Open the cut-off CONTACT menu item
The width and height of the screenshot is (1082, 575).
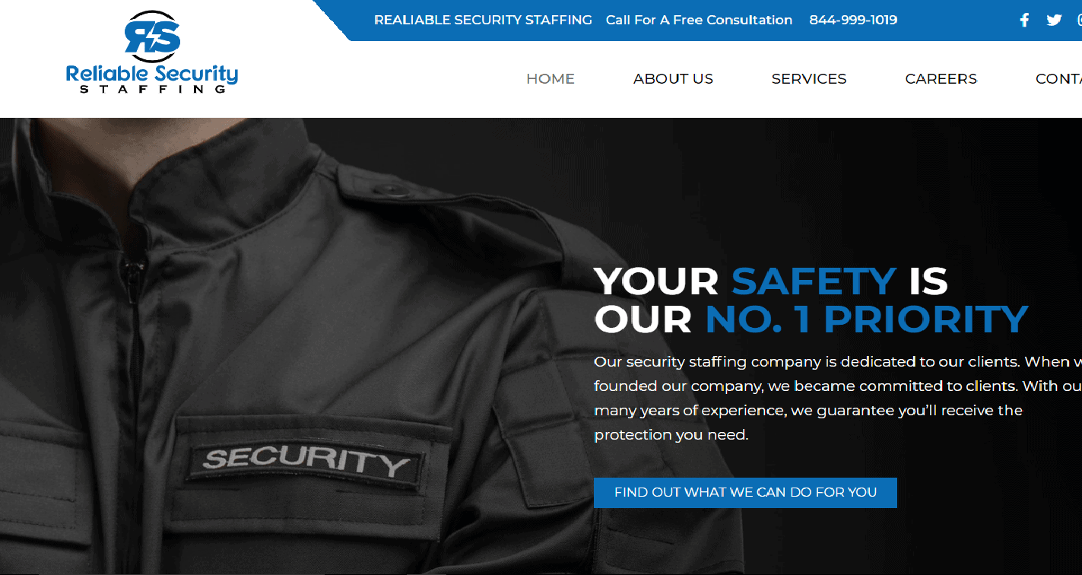tap(1058, 79)
